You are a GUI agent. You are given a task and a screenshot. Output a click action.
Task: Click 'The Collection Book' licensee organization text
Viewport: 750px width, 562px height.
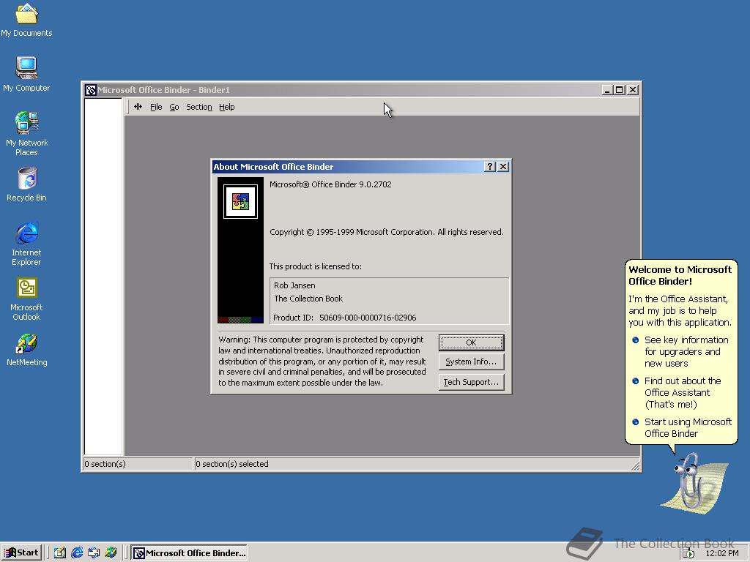tap(308, 299)
